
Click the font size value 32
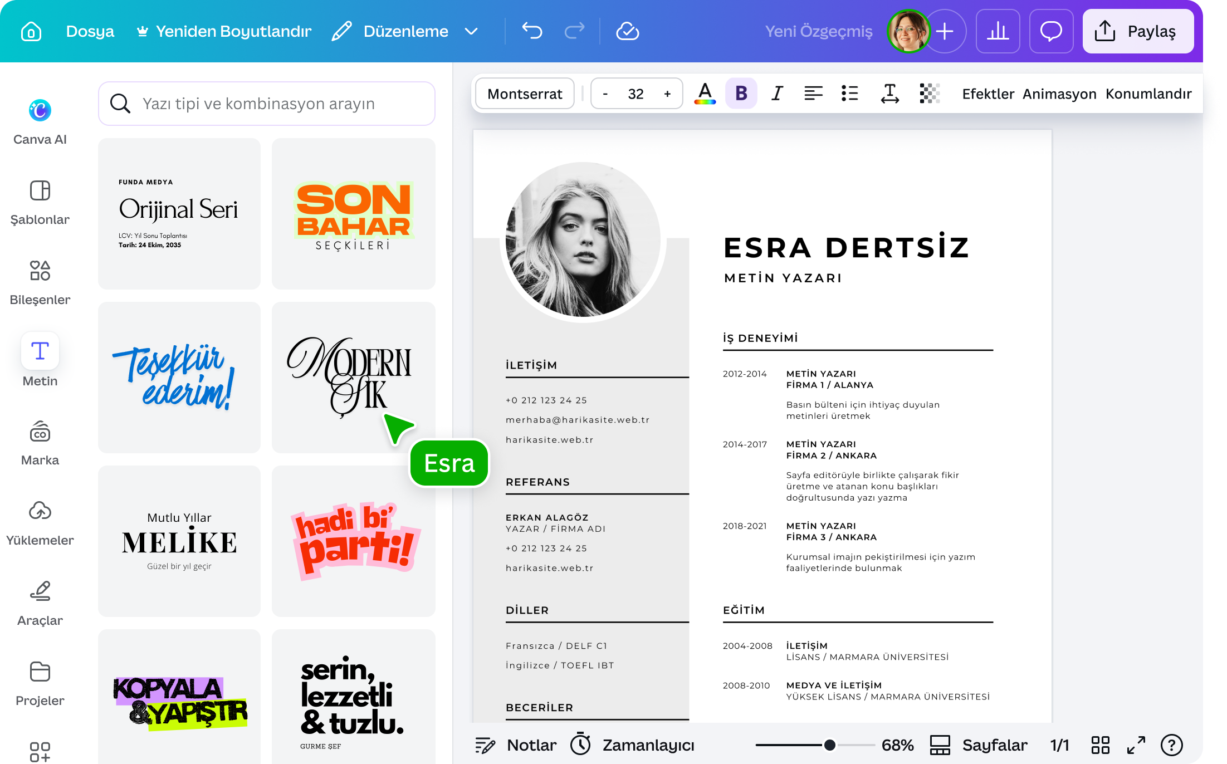[636, 94]
